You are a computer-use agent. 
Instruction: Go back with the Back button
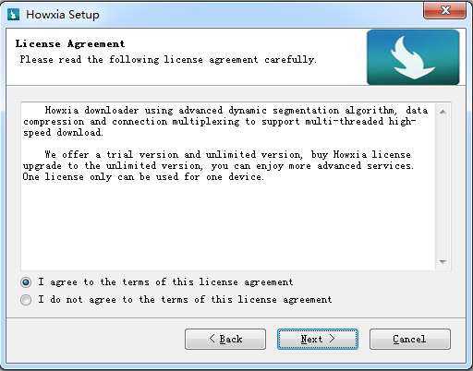coord(225,339)
